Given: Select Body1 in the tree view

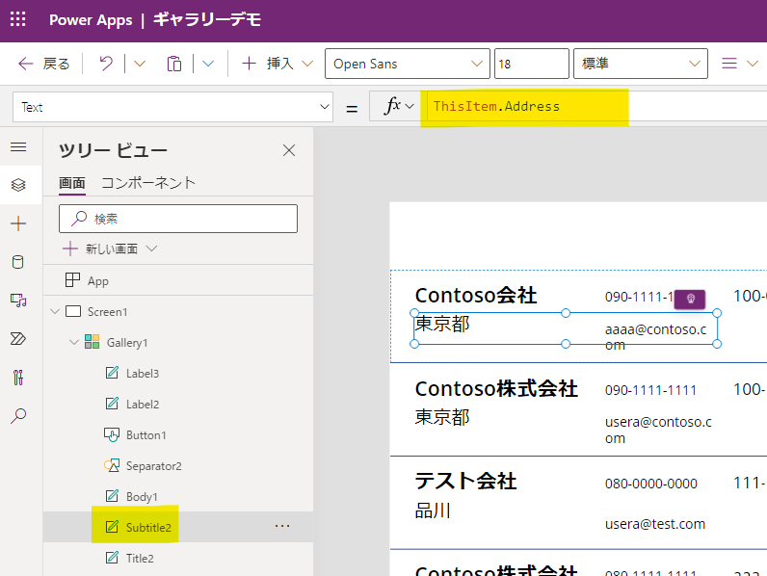Looking at the screenshot, I should pos(142,497).
